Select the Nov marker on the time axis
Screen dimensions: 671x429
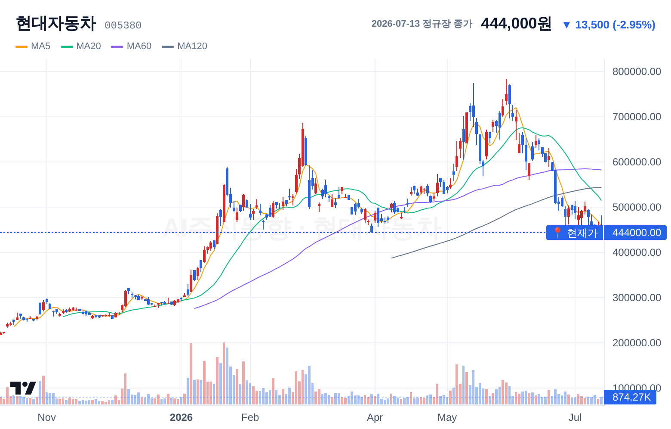click(46, 417)
